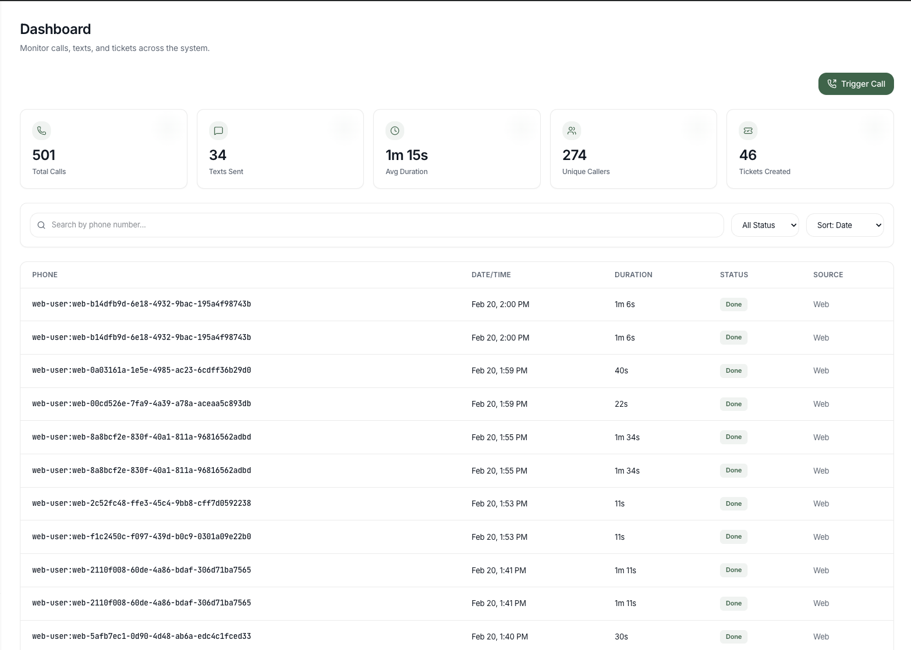Click the phone icon inside Trigger Call button
The image size is (911, 650).
click(831, 84)
